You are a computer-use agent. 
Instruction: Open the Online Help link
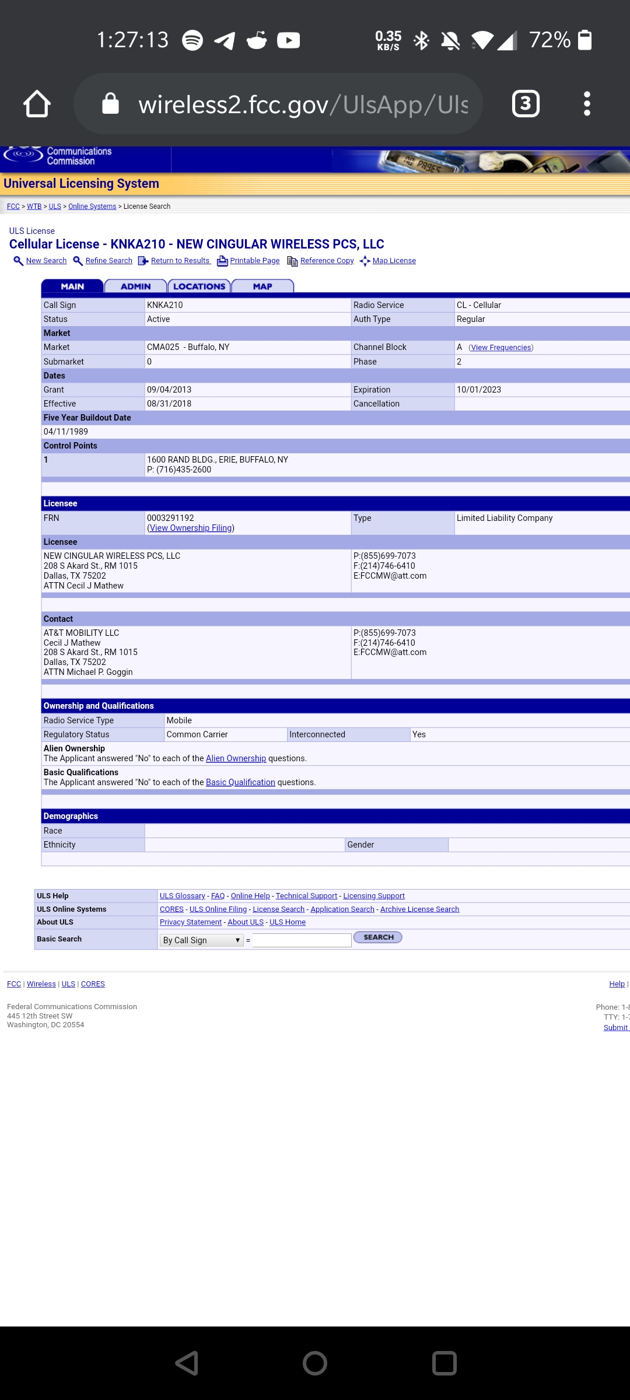click(x=250, y=896)
